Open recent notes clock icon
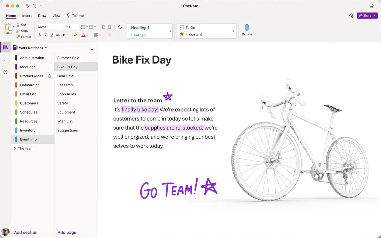Screen dimensions: 381x238 (x=6, y=72)
